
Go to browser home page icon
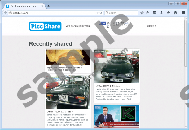pyautogui.click(x=168, y=13)
